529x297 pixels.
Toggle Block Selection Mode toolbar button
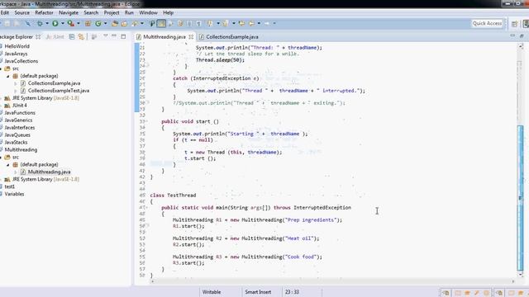click(x=189, y=23)
